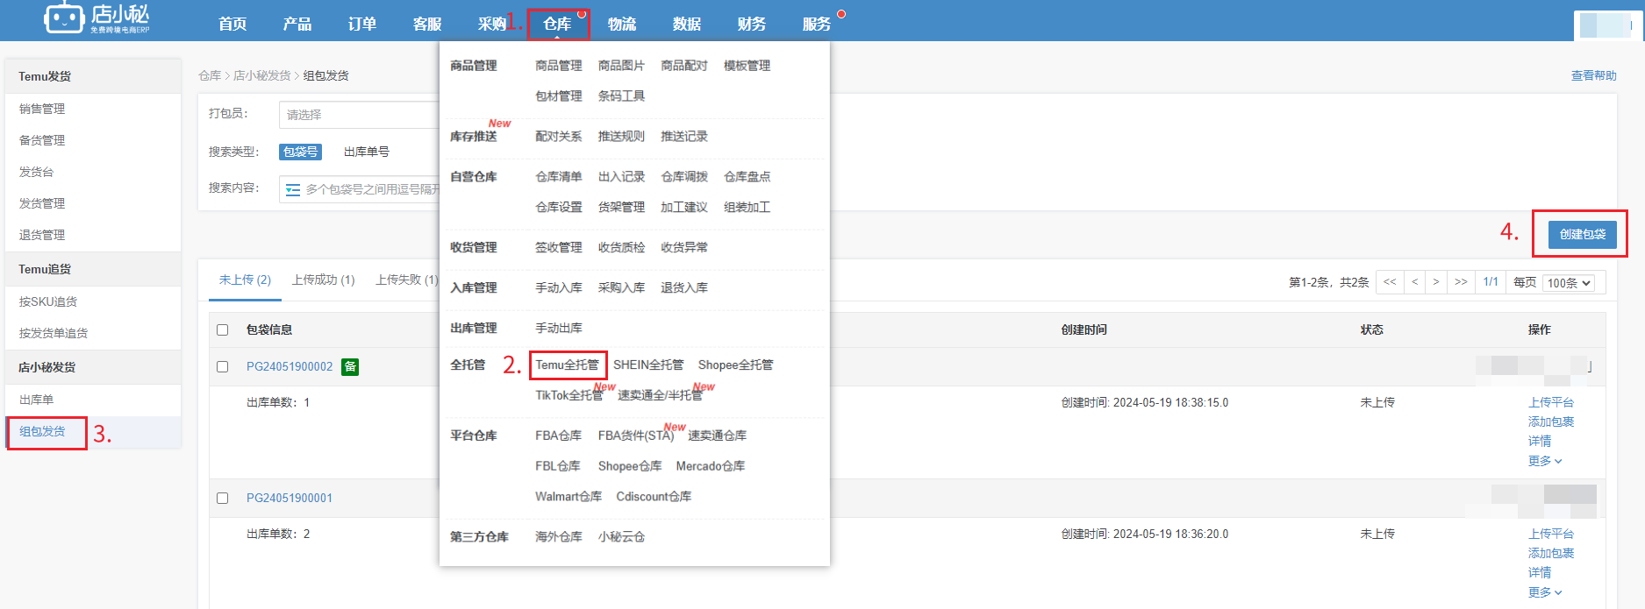
Task: Open 仓库清单 menu item
Action: coord(559,177)
